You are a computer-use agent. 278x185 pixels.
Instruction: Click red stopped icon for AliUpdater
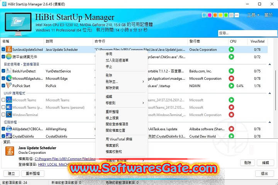tap(231, 129)
